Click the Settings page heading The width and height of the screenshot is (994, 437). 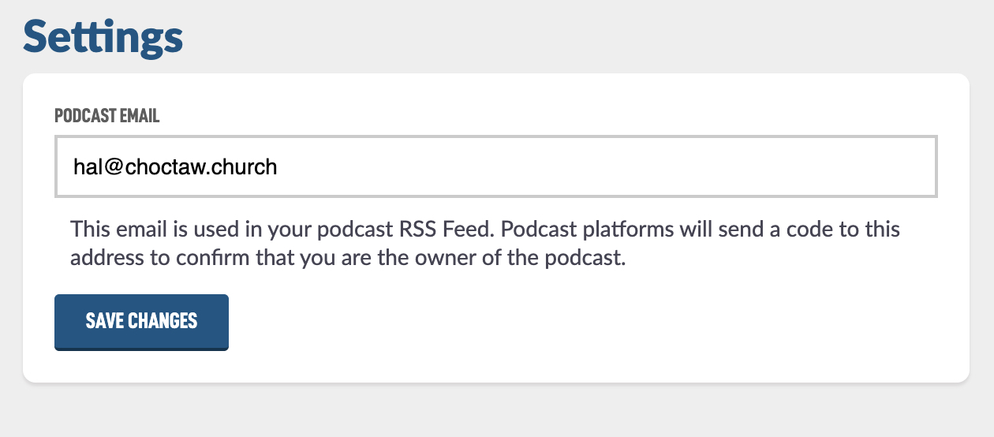click(x=103, y=37)
